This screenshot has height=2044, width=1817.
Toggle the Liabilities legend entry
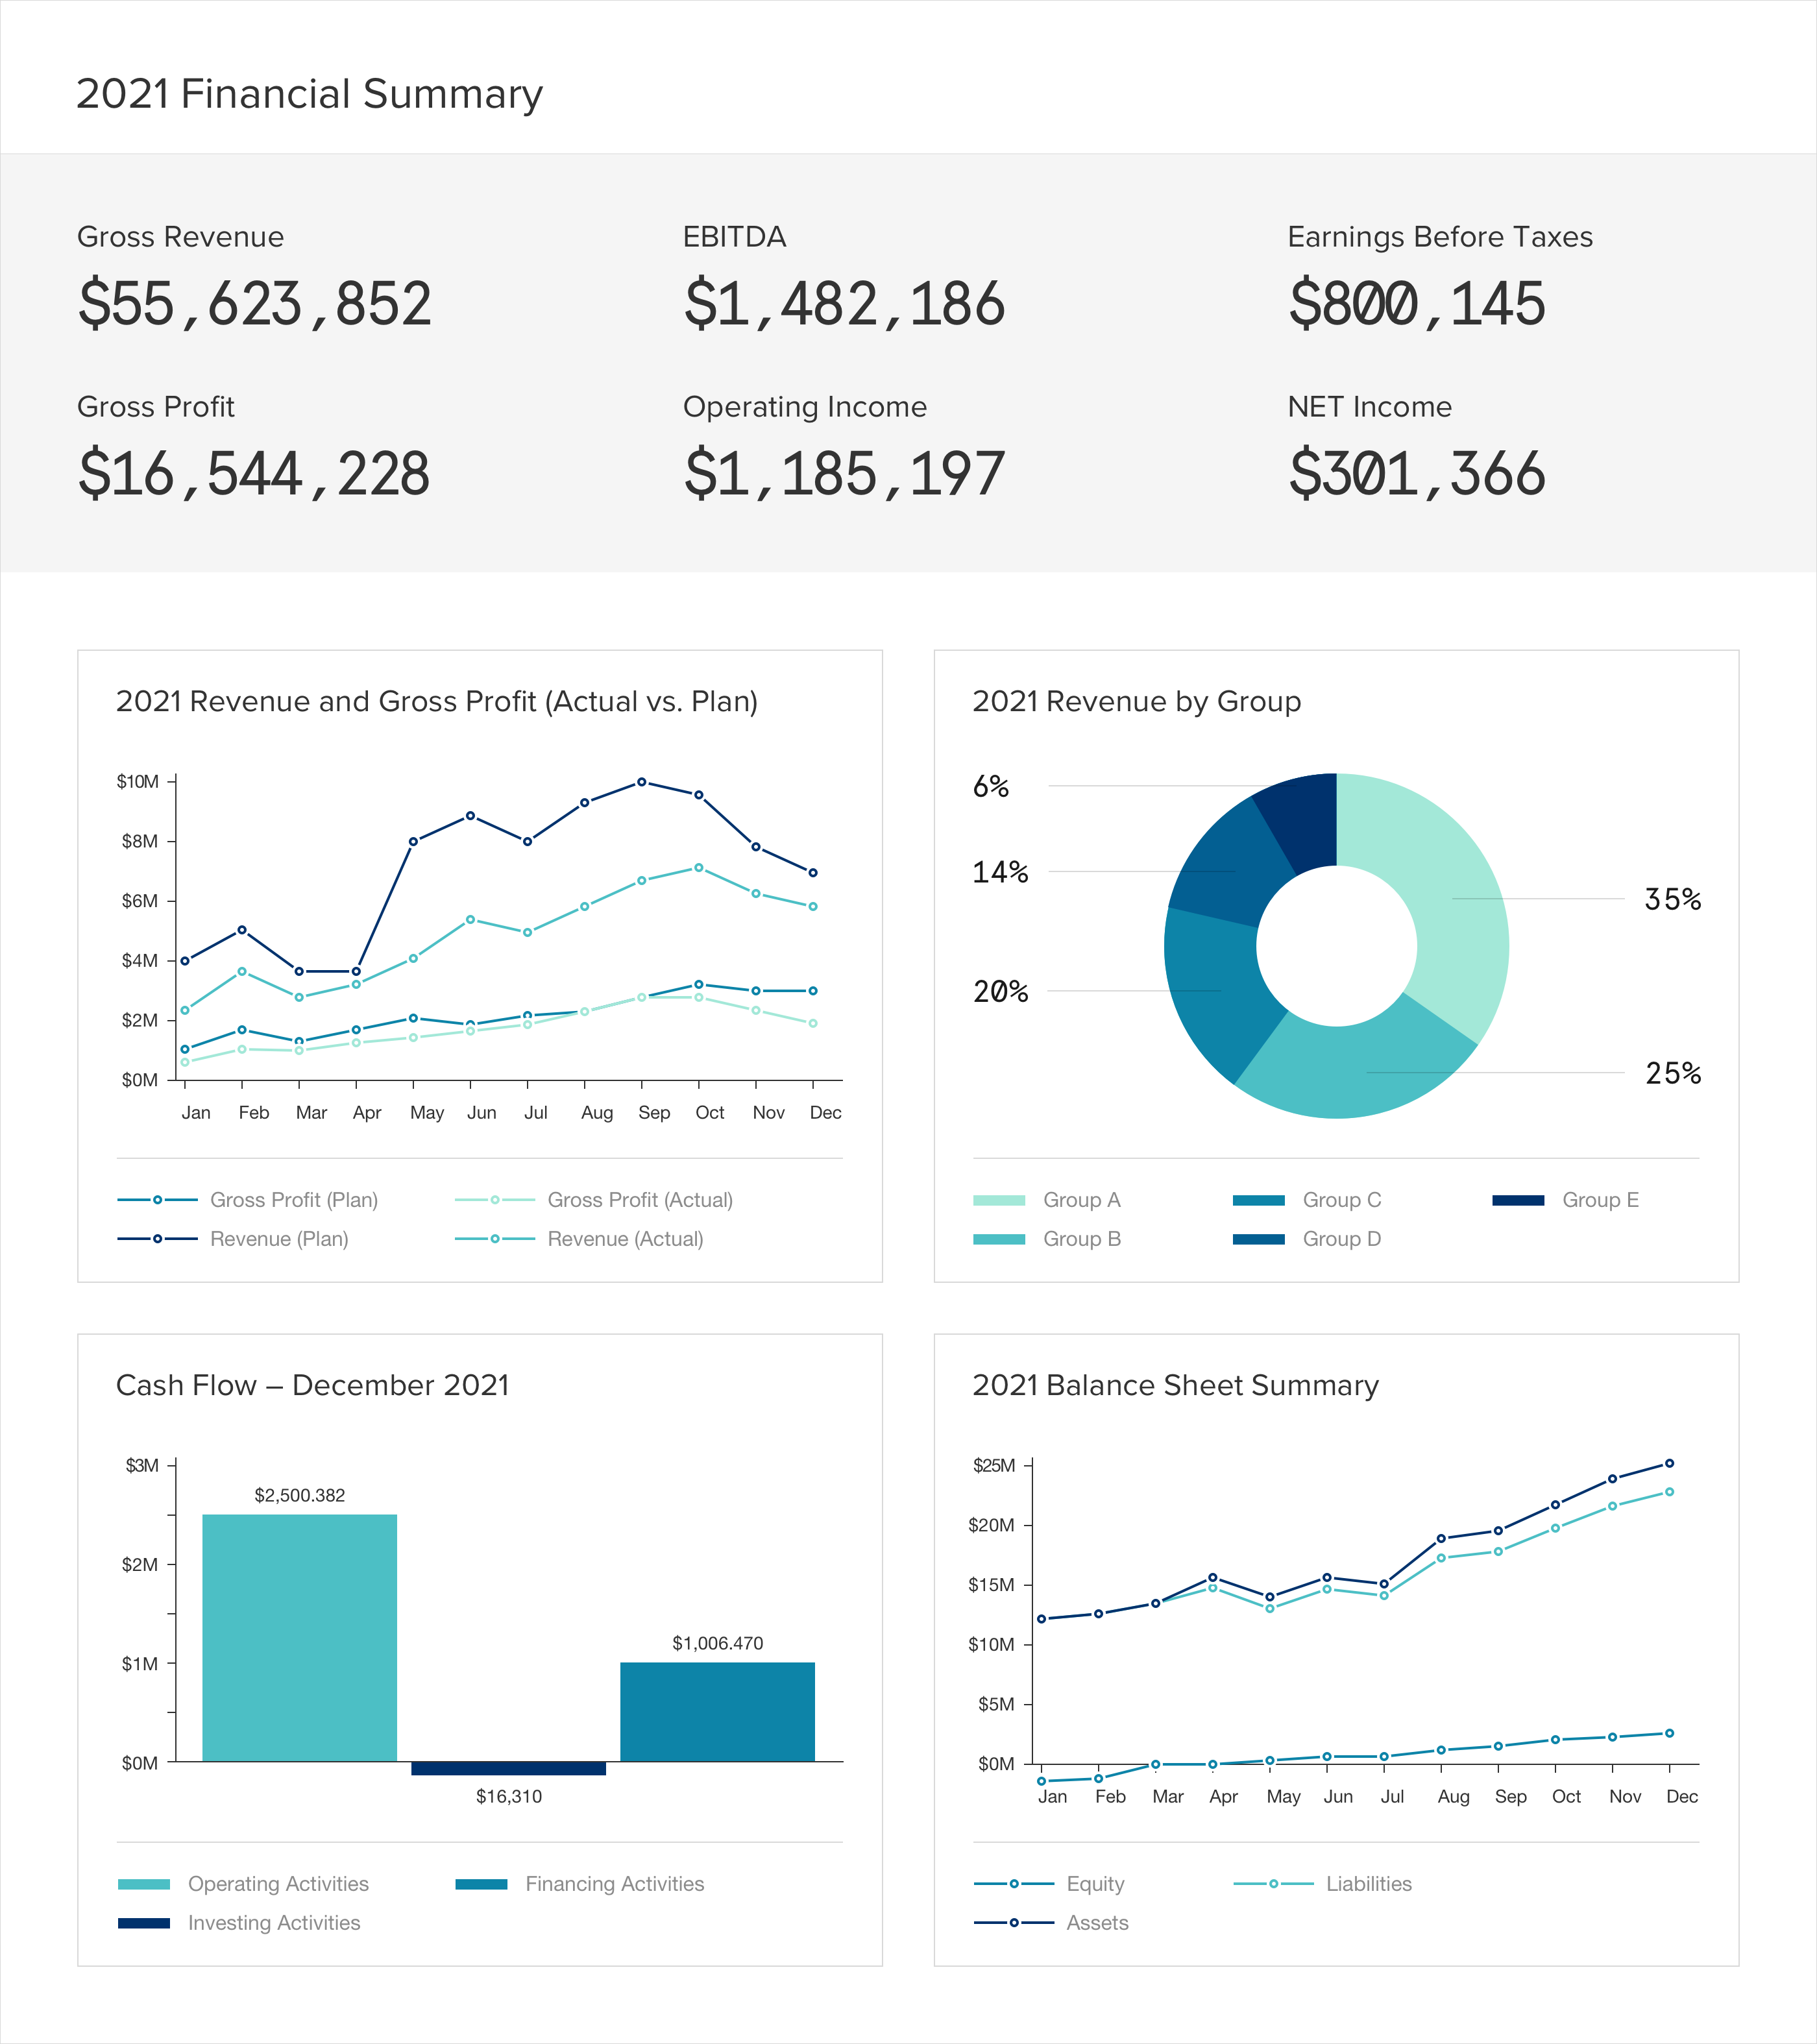pos(1368,1884)
